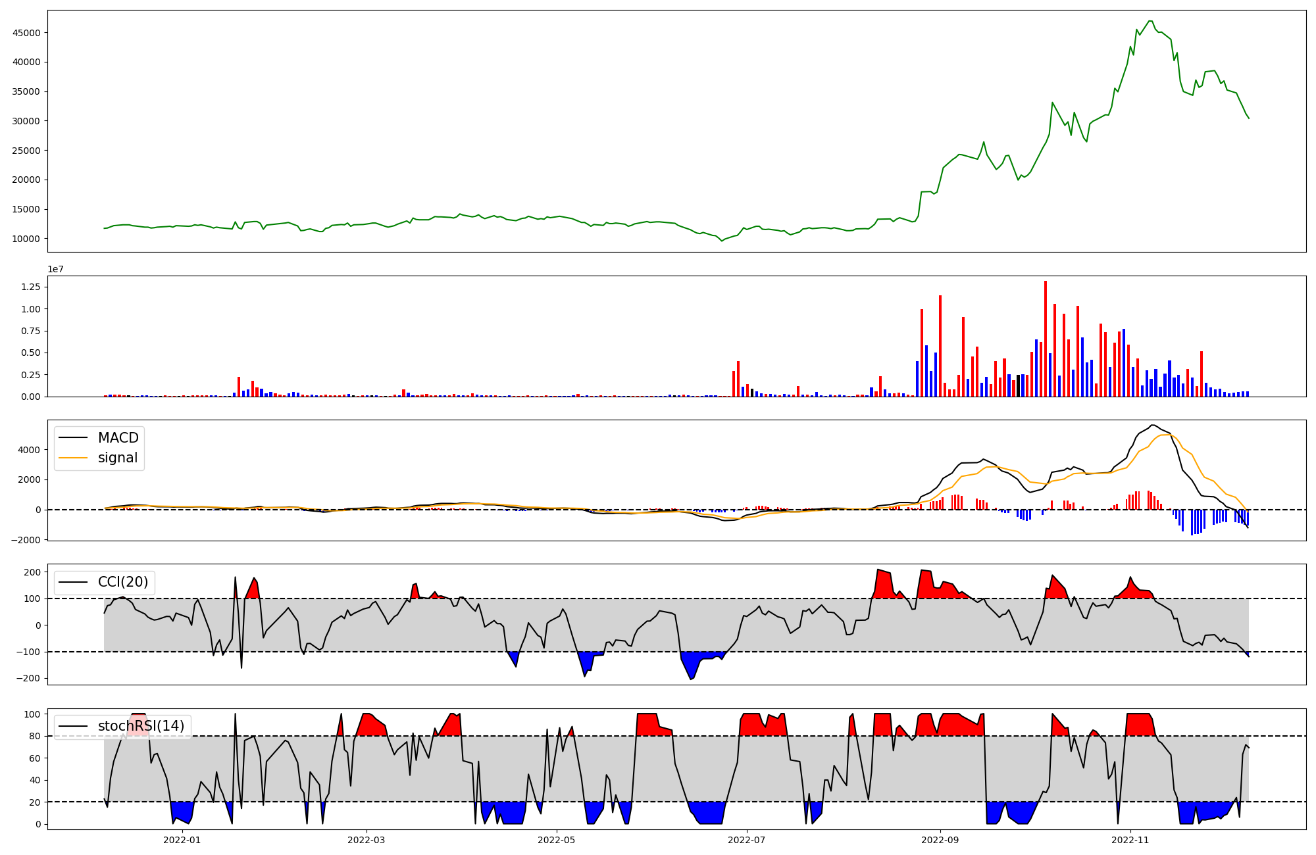Click the 4000 MACD axis label

[x=30, y=450]
